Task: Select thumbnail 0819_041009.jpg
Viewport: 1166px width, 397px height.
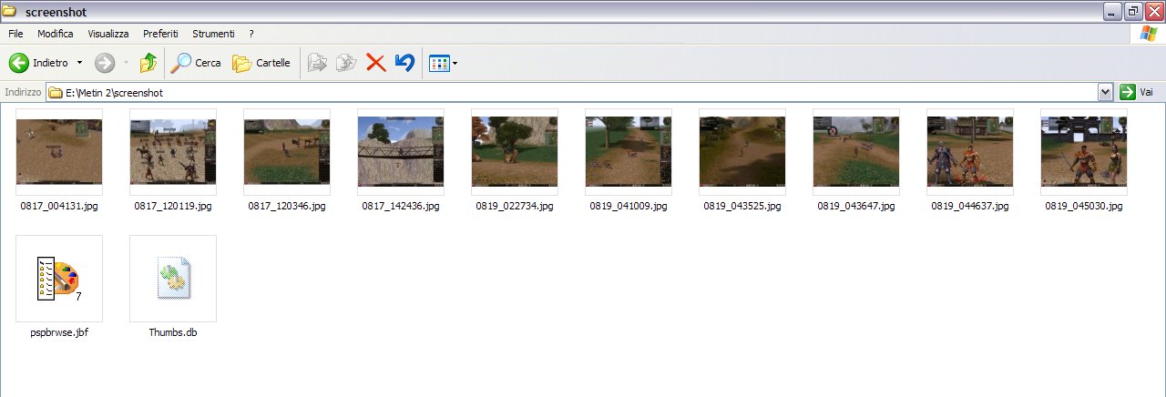Action: point(629,152)
